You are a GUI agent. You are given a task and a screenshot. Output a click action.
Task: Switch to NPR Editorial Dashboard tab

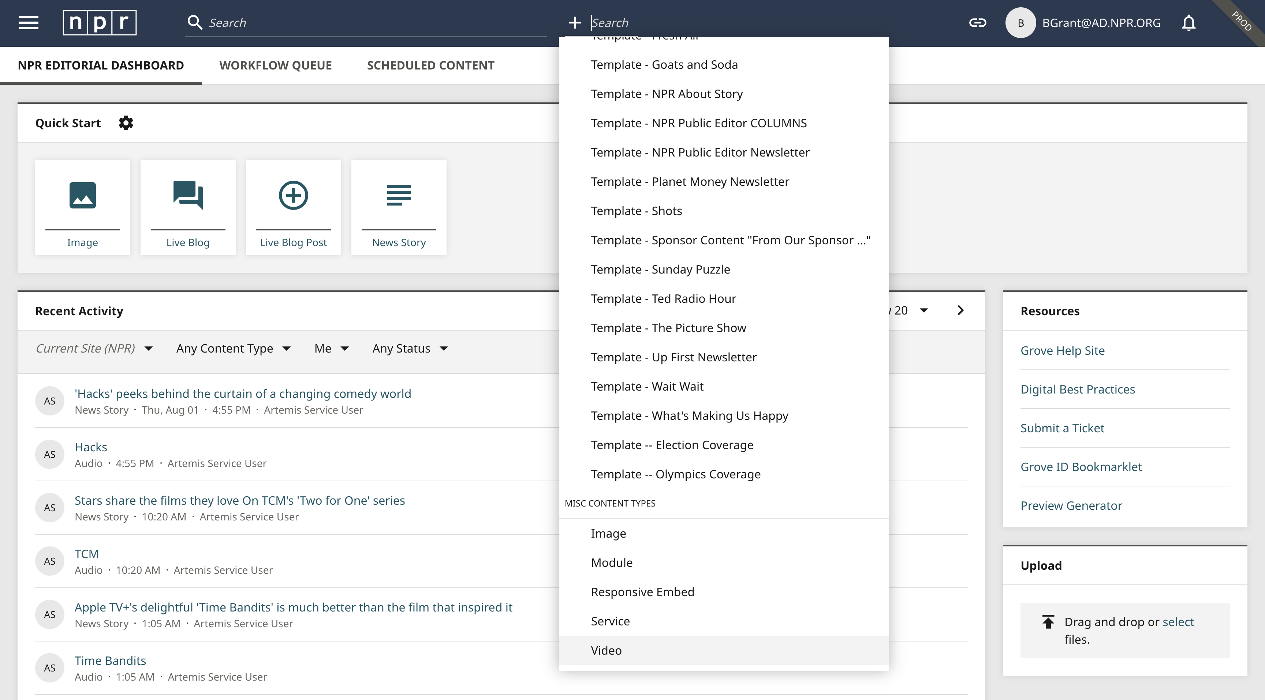101,65
